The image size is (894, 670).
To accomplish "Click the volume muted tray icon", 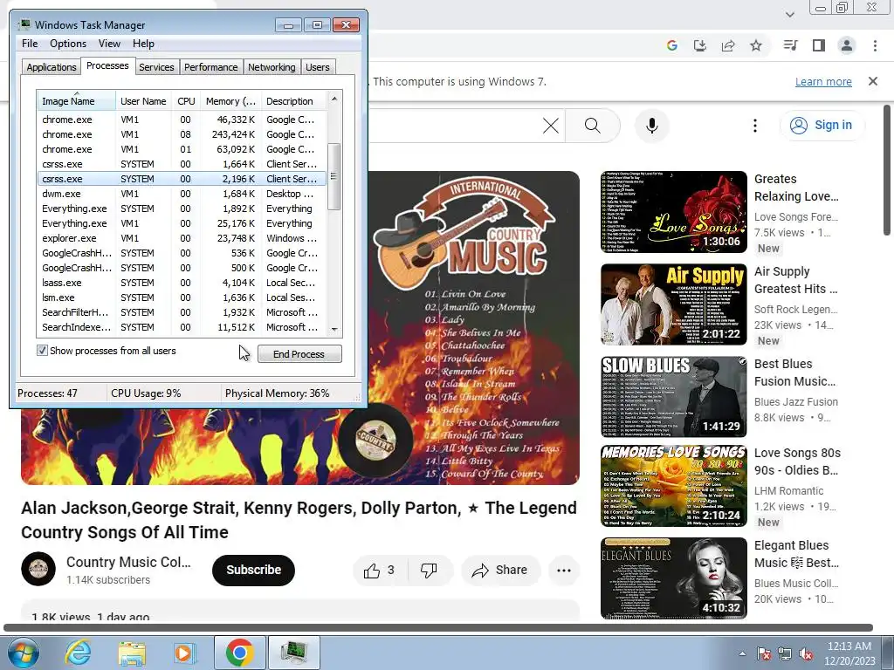I will pos(806,653).
